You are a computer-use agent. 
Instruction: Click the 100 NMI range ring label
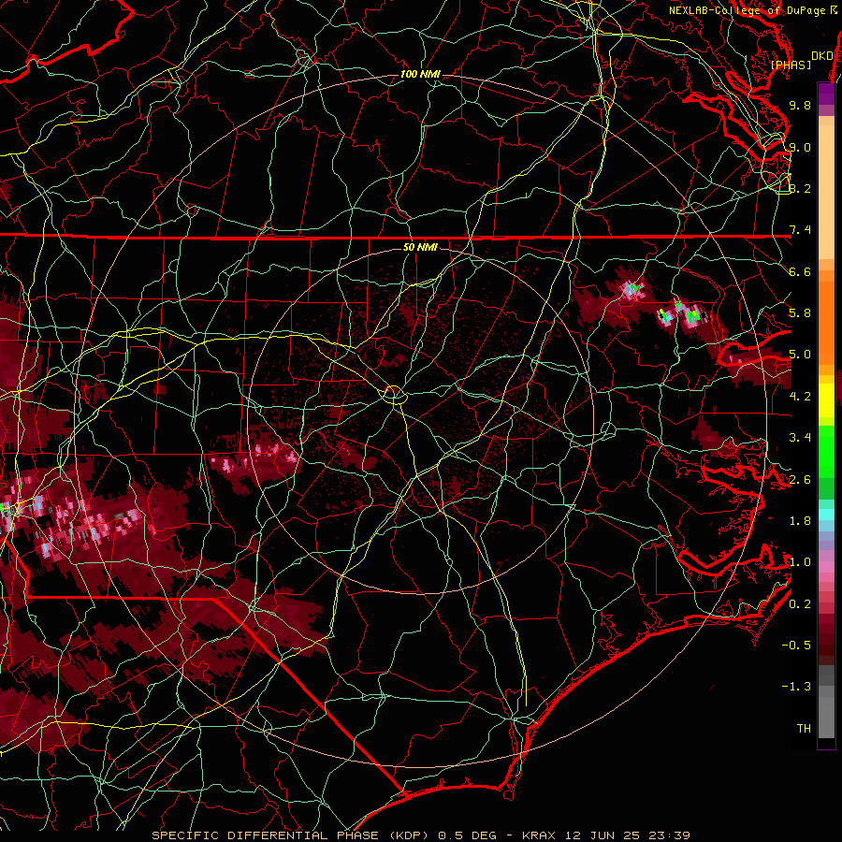pyautogui.click(x=420, y=74)
